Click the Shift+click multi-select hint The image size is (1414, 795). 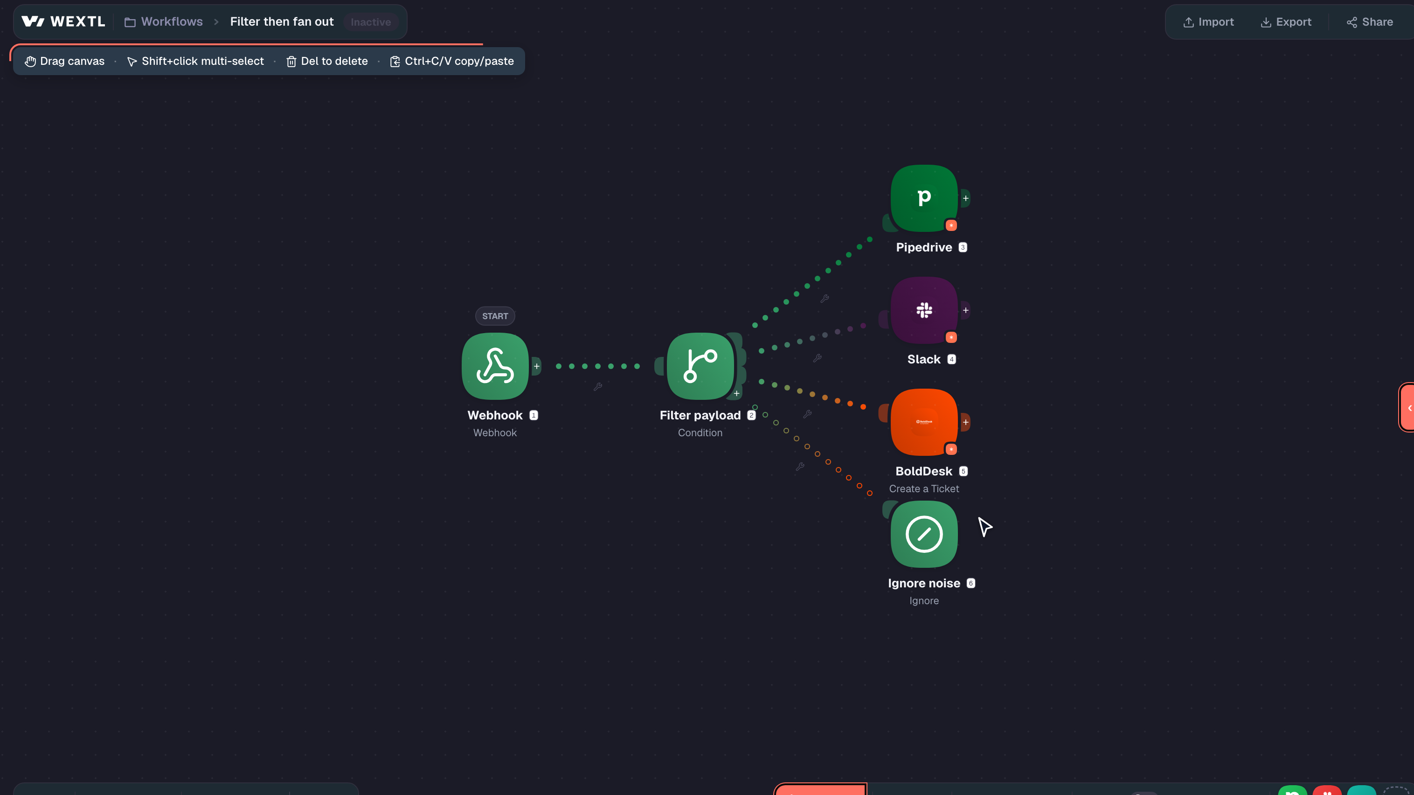[195, 61]
